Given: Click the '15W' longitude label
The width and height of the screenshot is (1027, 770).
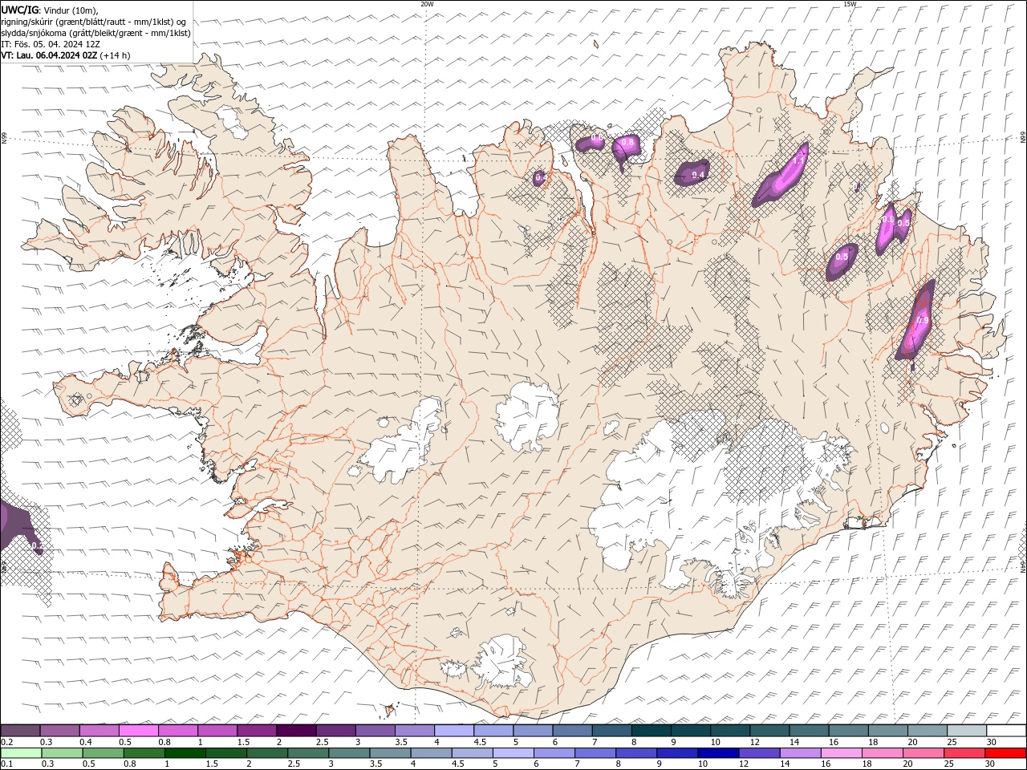Looking at the screenshot, I should pyautogui.click(x=850, y=4).
